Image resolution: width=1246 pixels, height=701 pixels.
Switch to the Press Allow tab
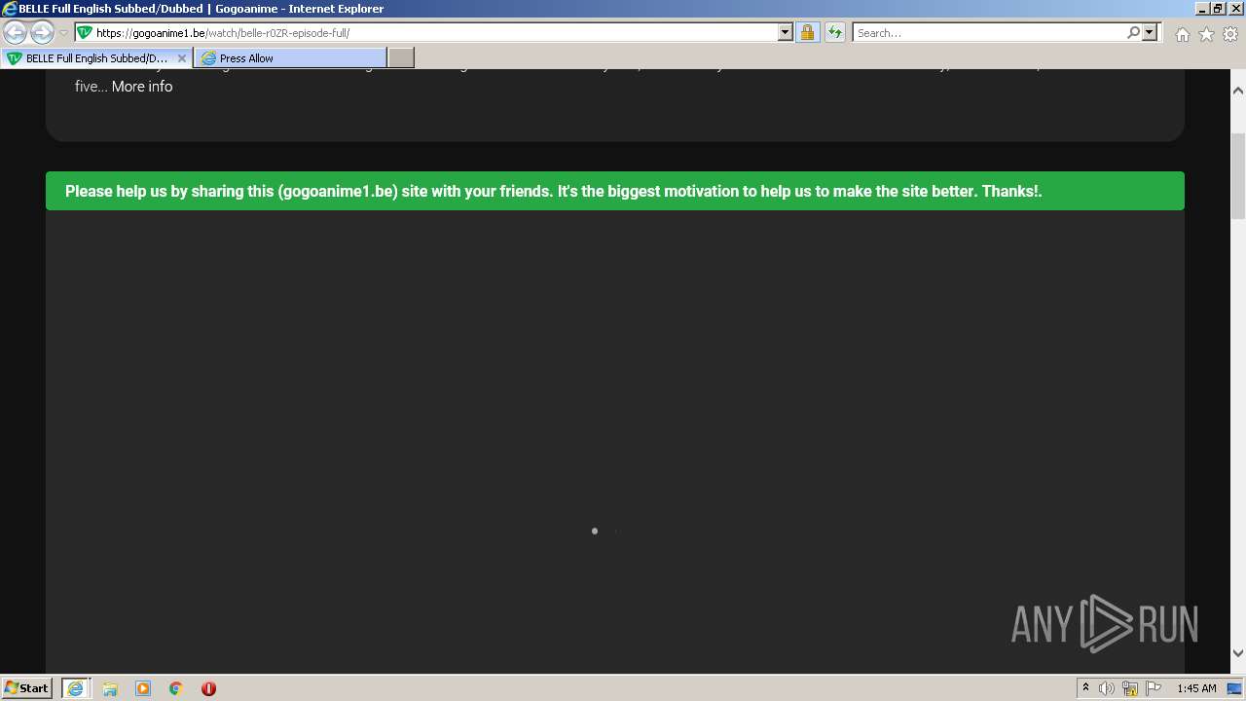290,58
